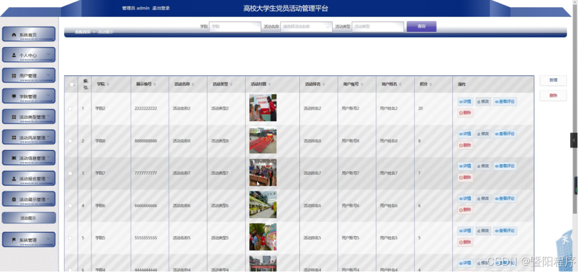578x272 pixels.
Task: Click the cell 活动排名6
Action: [312, 206]
